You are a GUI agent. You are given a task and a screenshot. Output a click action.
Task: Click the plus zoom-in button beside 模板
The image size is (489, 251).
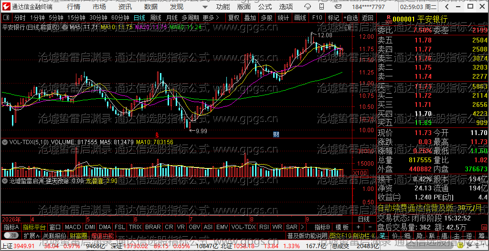(x=358, y=227)
